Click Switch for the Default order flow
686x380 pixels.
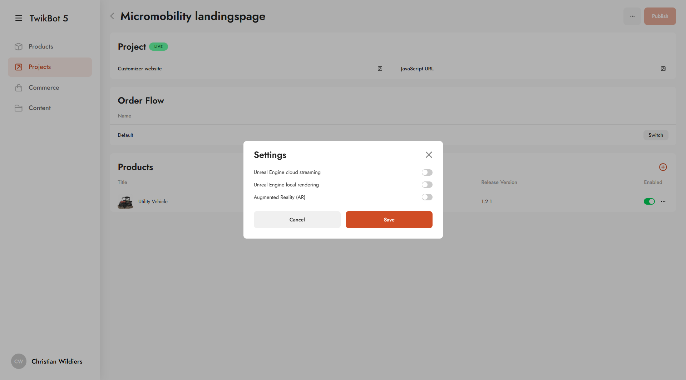(x=655, y=135)
